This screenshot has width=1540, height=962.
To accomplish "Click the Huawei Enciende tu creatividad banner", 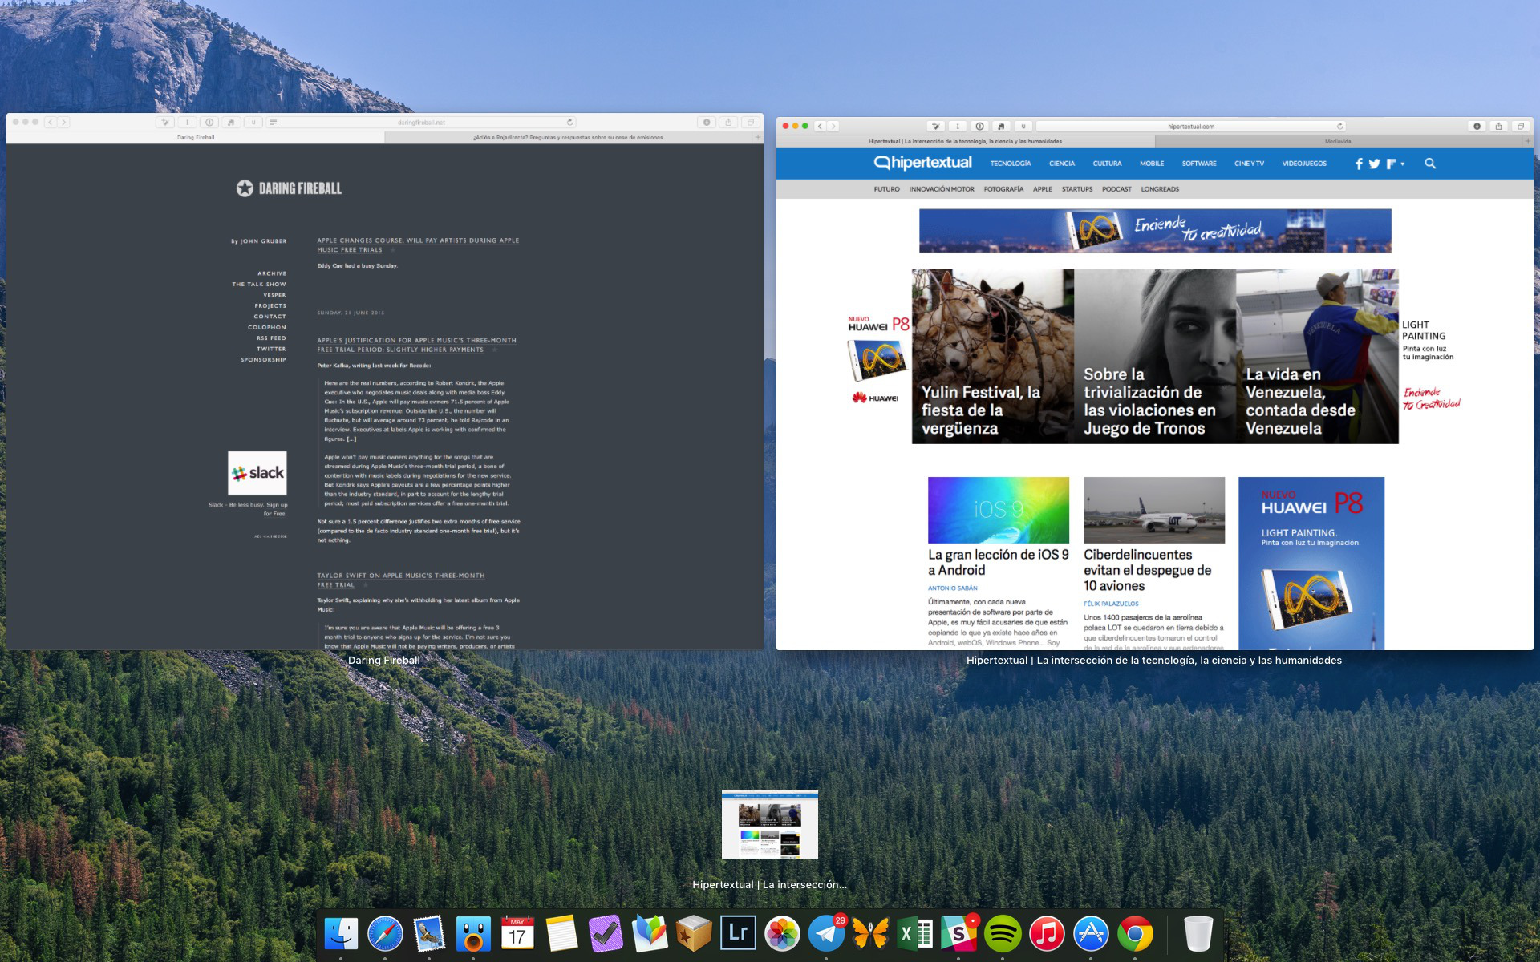I will 1155,231.
